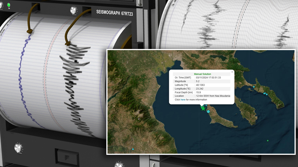
Task: Click the isolated cyan dot on the eastern peninsula's north coast
Action: [x=254, y=87]
